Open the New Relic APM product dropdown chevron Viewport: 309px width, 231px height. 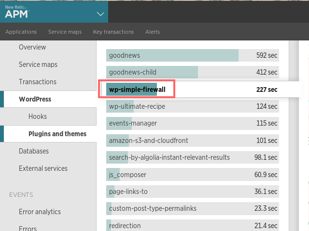point(100,14)
